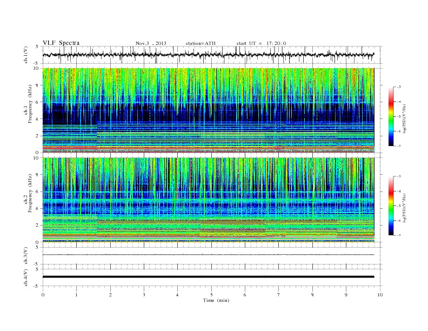Click the "ch.1(V)" axis label
428x331 pixels.
coord(26,55)
